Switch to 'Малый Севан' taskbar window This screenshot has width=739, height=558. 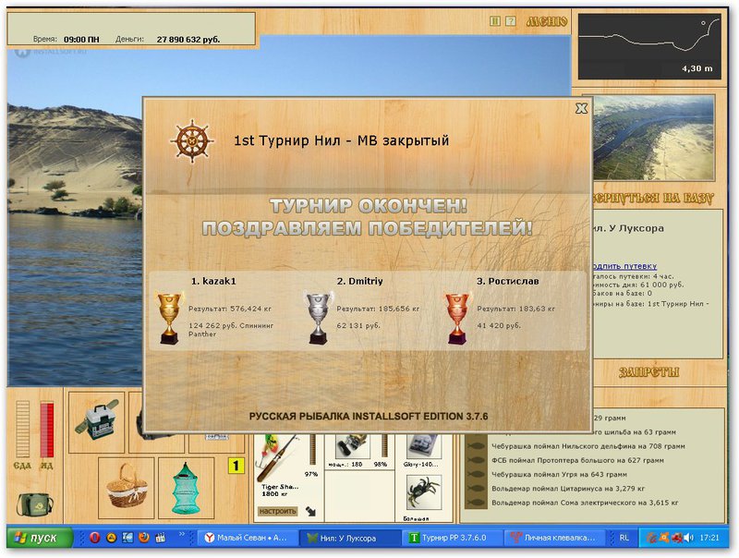(248, 538)
